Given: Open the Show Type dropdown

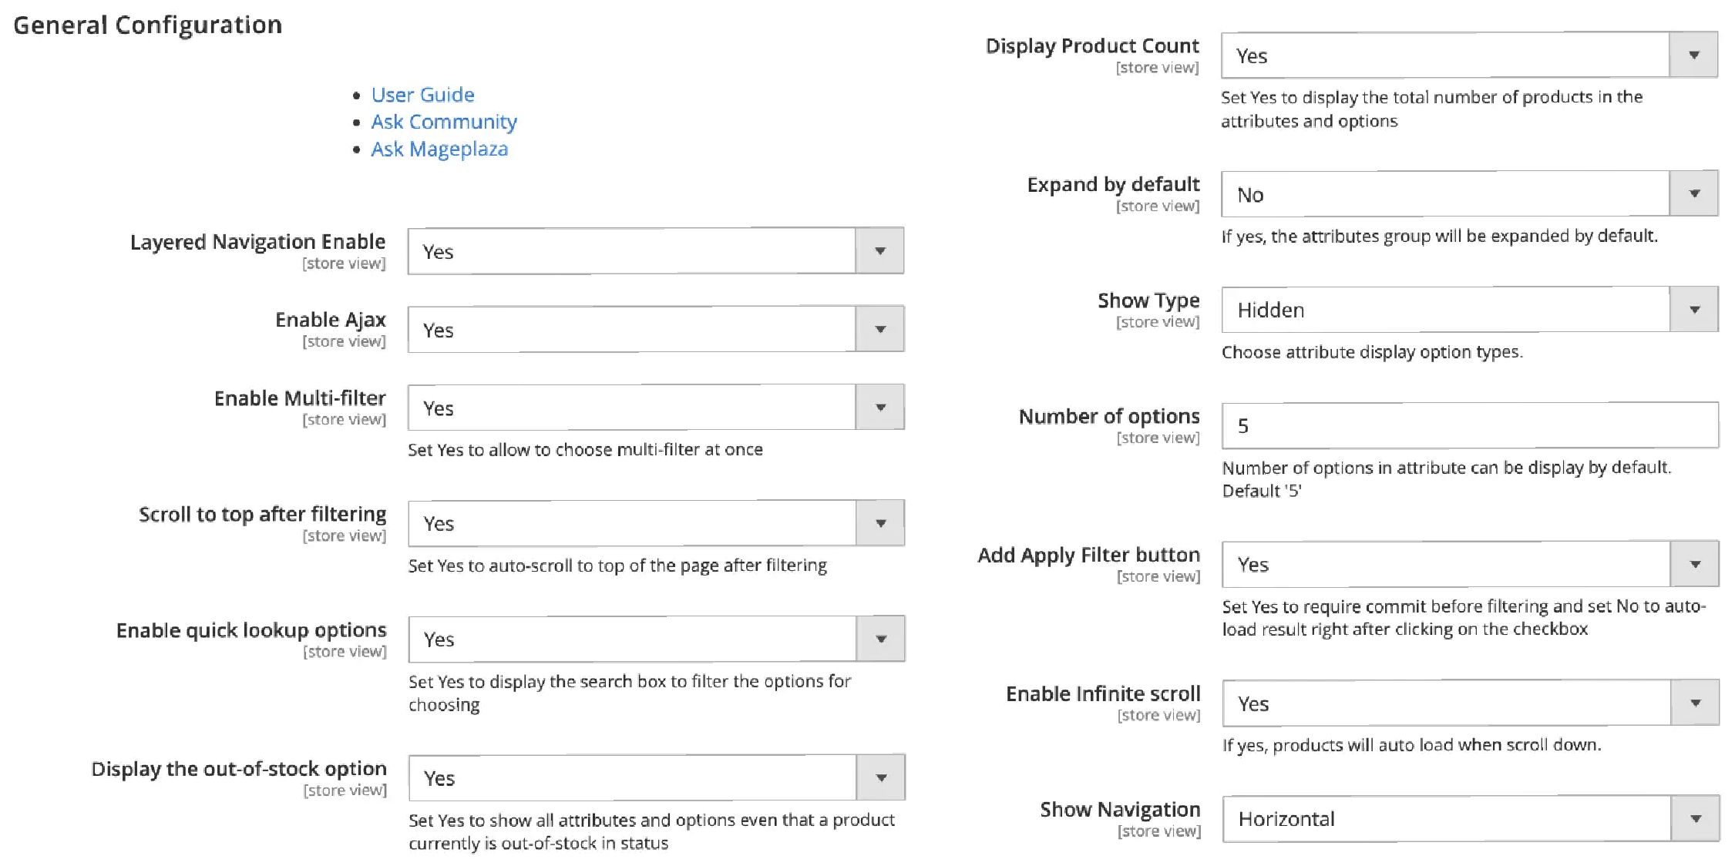Looking at the screenshot, I should [x=1470, y=309].
